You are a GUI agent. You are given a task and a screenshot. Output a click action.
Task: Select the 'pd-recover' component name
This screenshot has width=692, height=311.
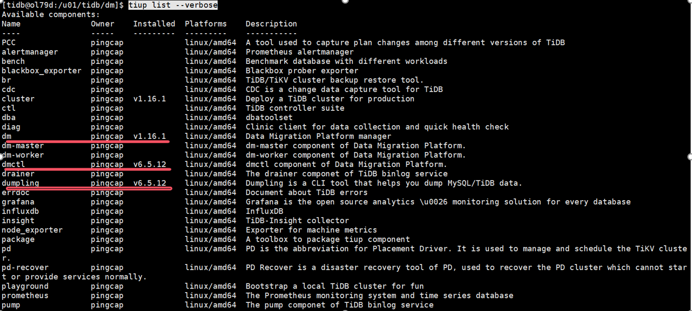pyautogui.click(x=25, y=268)
